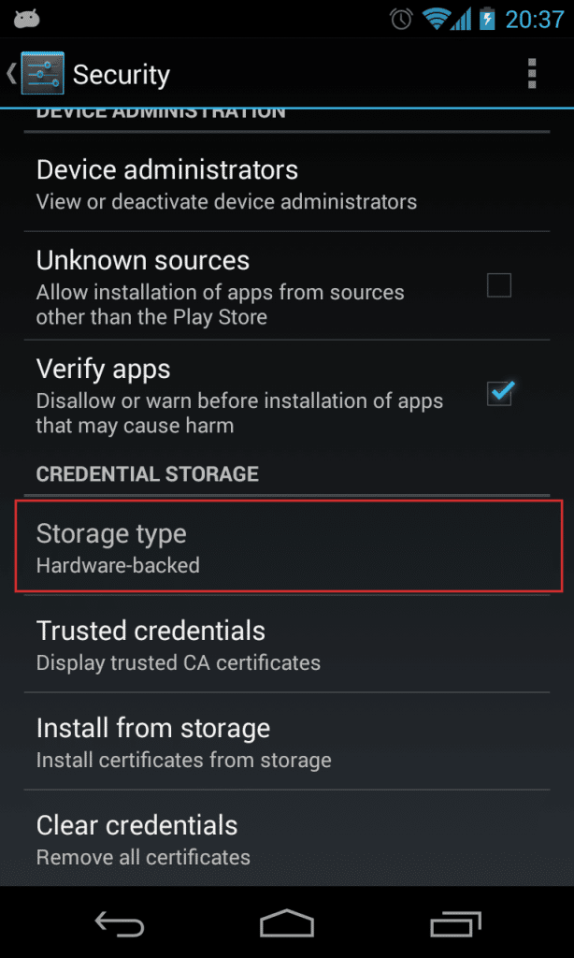The height and width of the screenshot is (958, 574).
Task: Tap the back chevron beside Settings icon
Action: coord(11,73)
